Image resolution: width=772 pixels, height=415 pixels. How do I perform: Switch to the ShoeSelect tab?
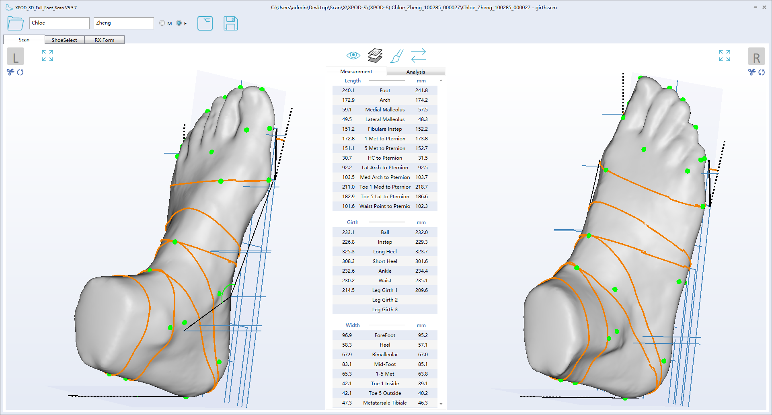tap(64, 40)
